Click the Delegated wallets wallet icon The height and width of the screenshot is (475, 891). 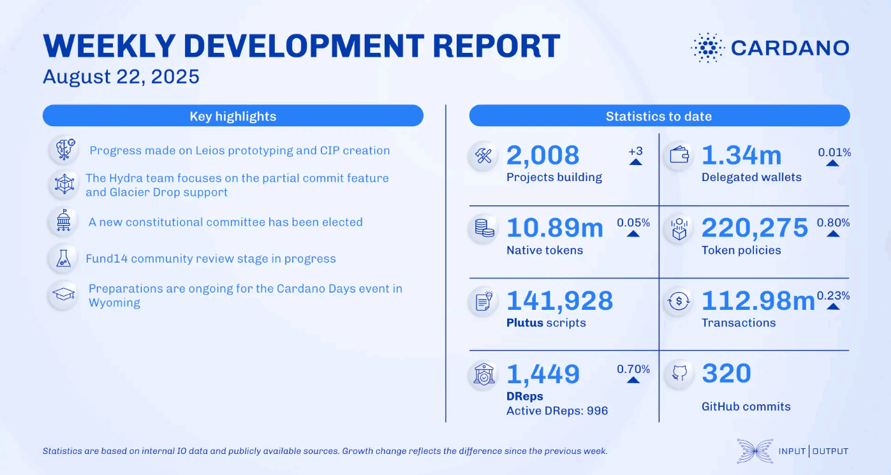point(678,156)
